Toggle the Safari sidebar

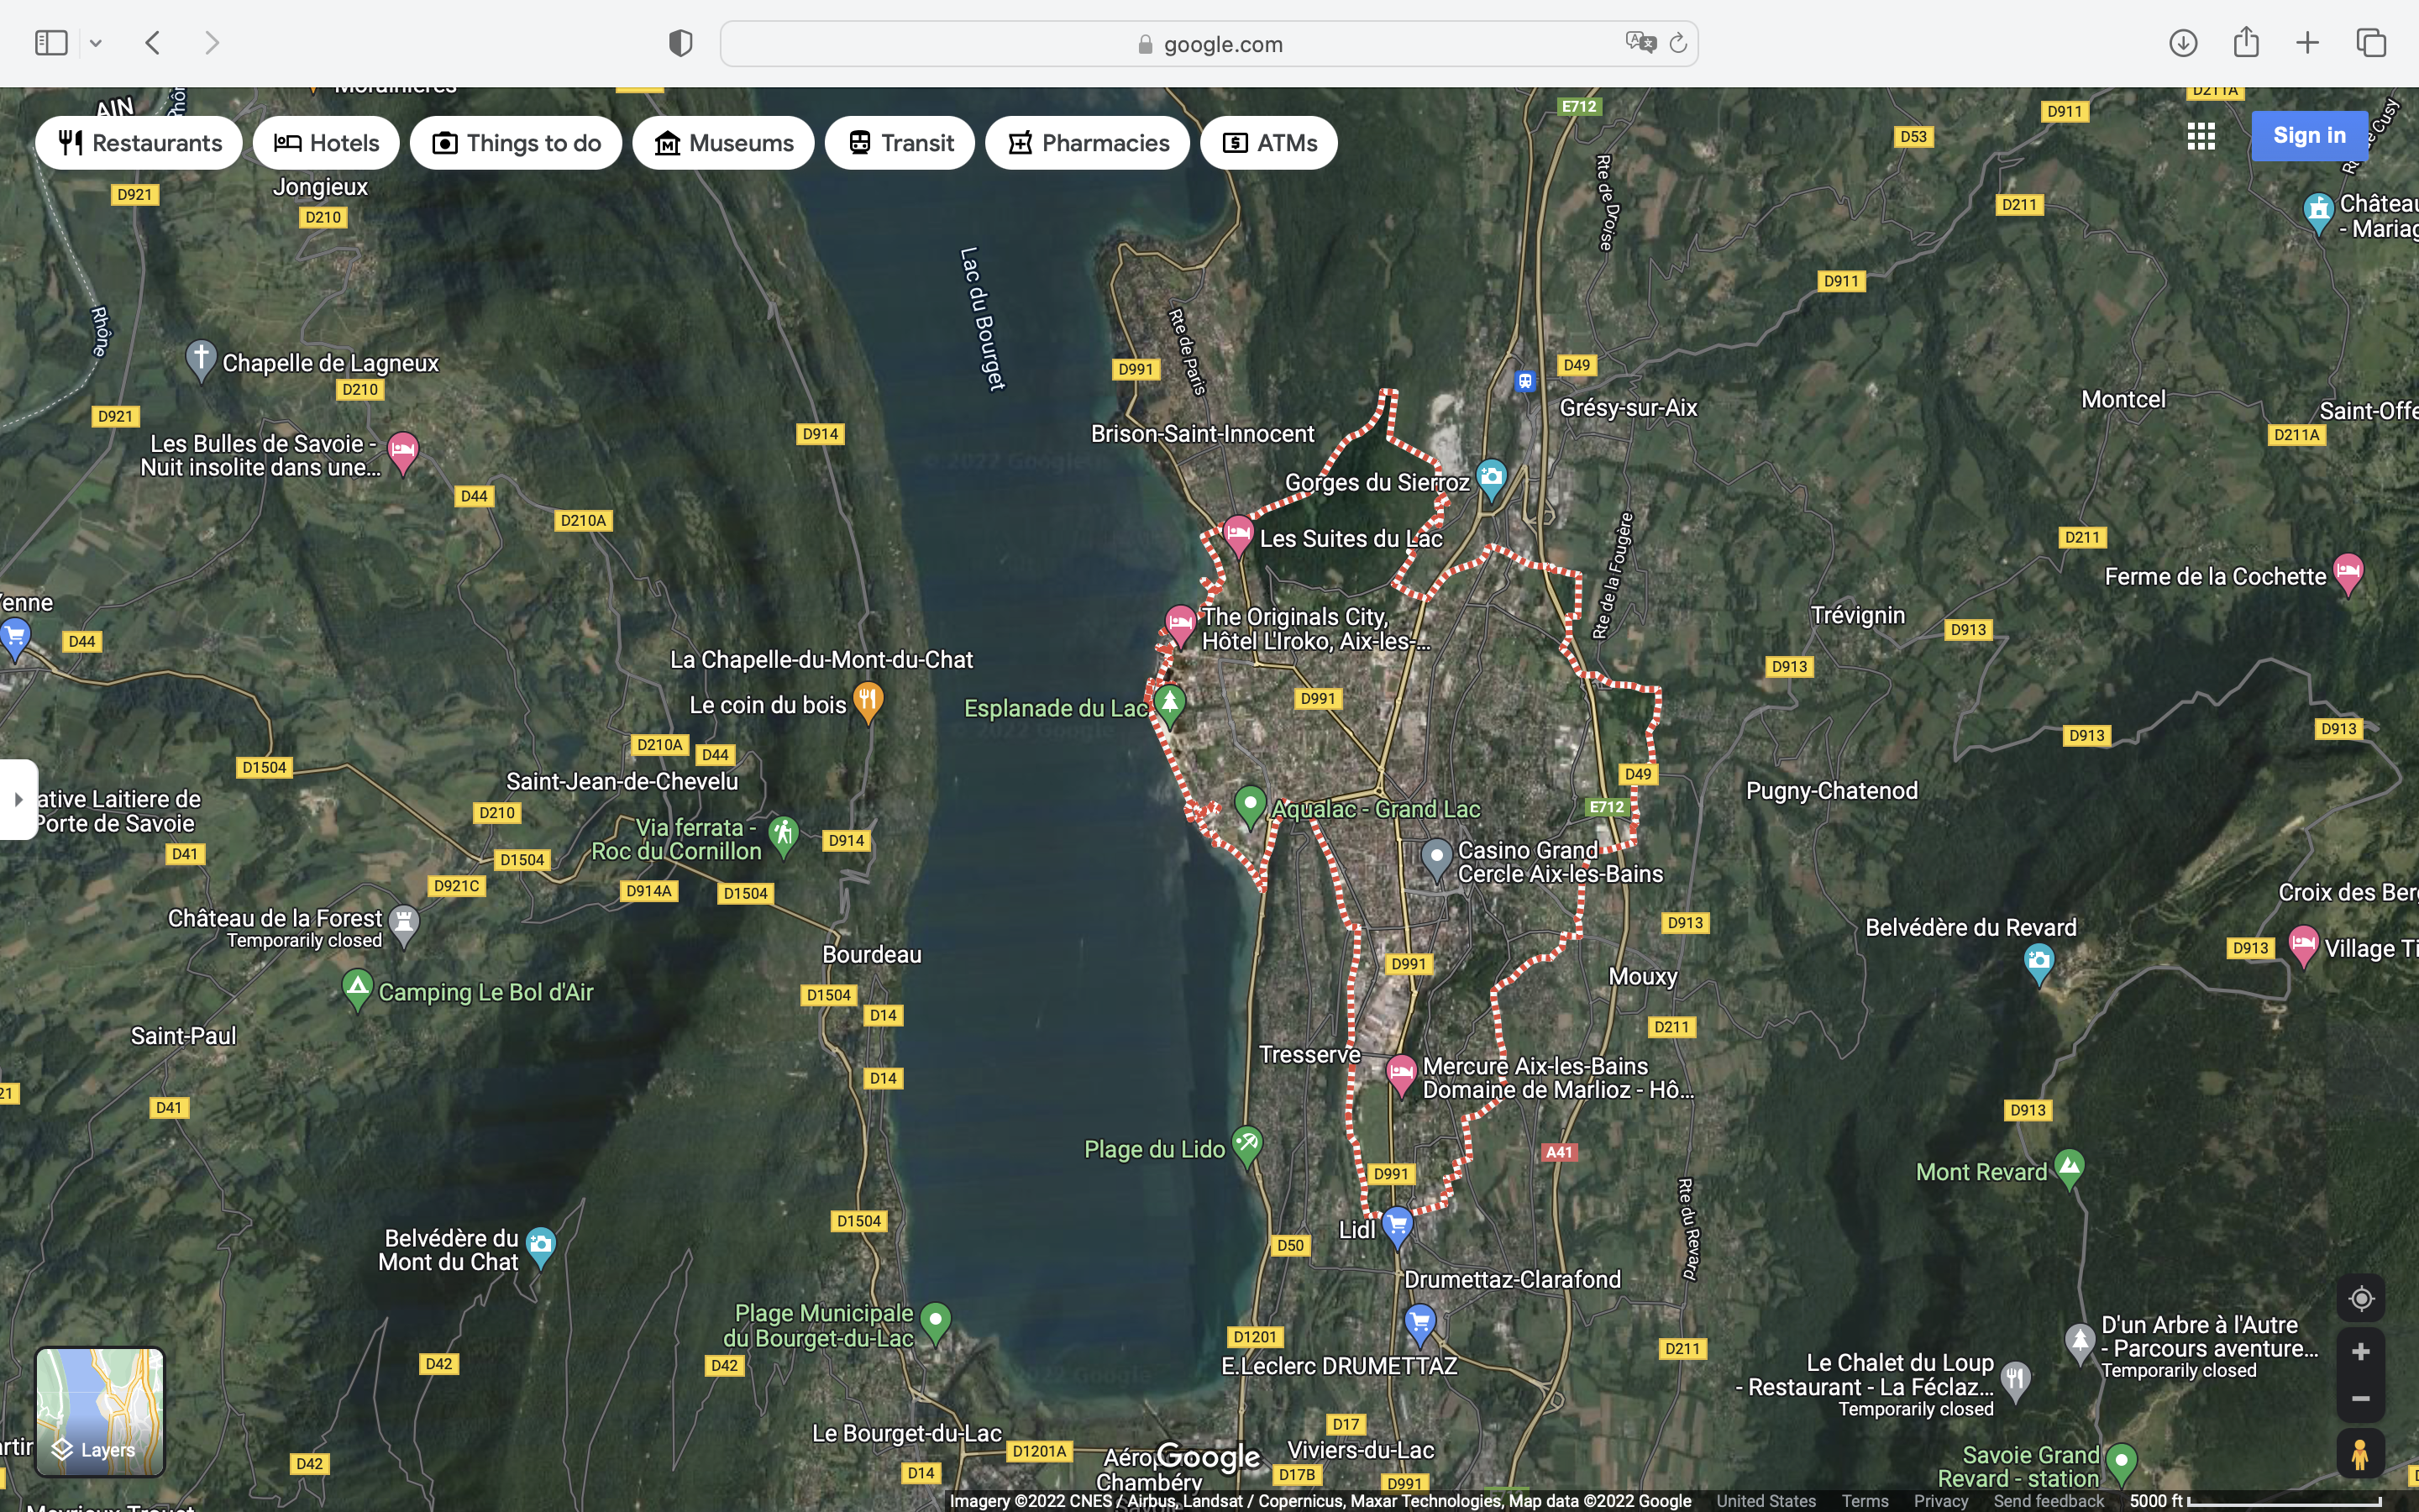tap(51, 43)
